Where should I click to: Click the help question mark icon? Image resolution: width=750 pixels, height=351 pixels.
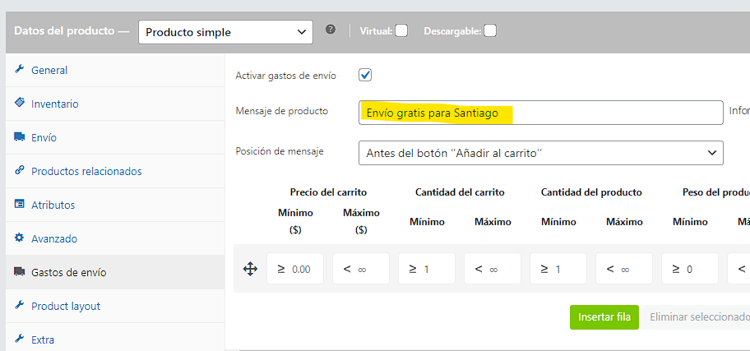[331, 30]
